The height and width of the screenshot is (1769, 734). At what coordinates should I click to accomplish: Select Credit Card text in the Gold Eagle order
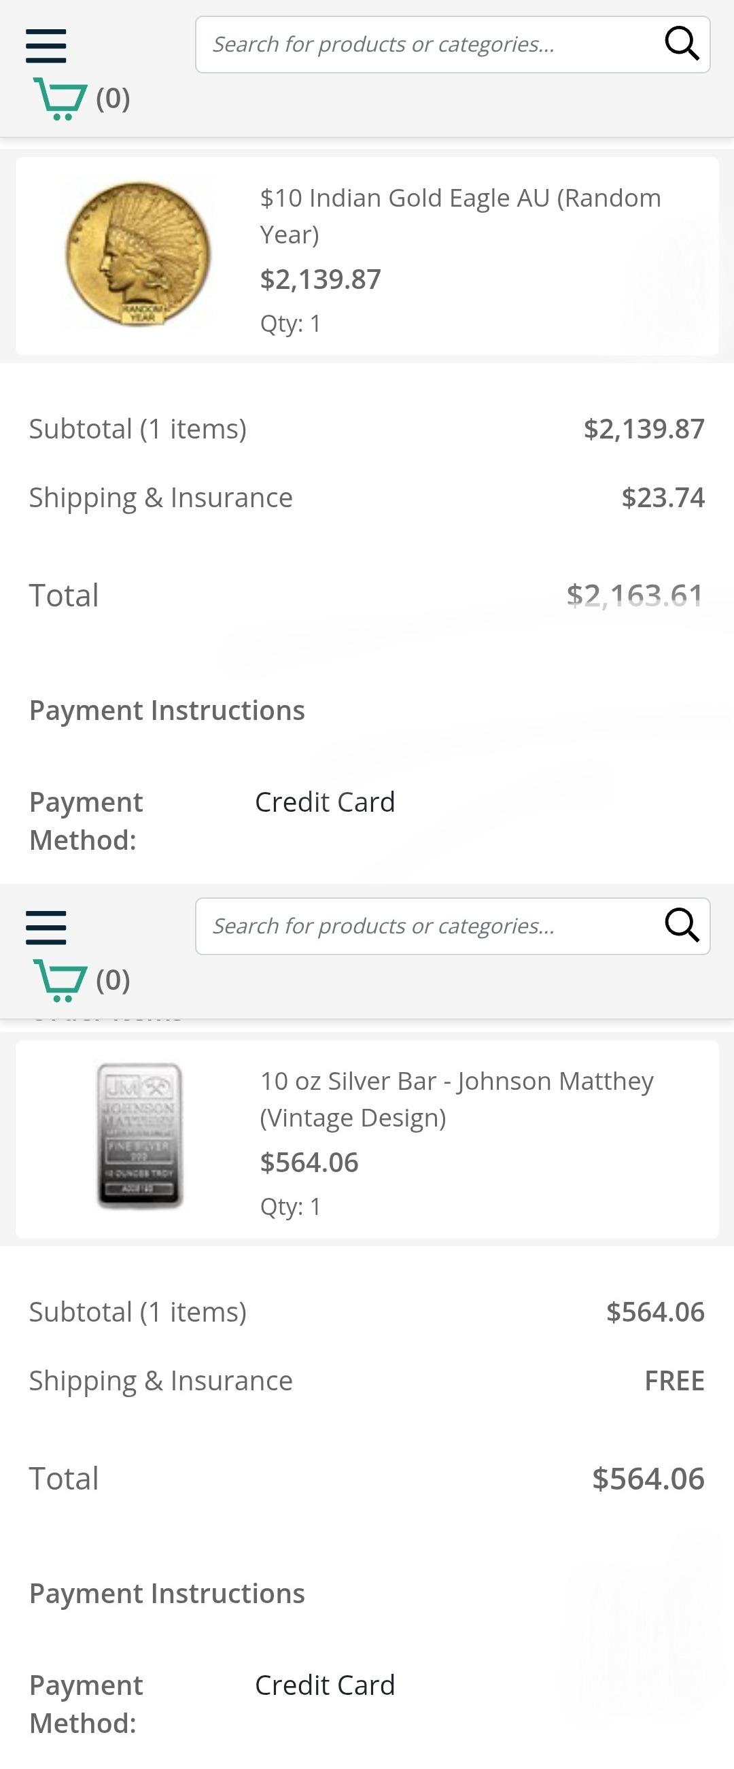(325, 802)
